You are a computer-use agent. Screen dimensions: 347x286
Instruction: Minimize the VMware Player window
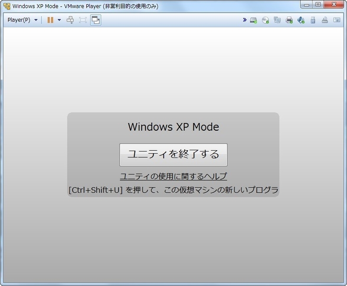[x=307, y=5]
